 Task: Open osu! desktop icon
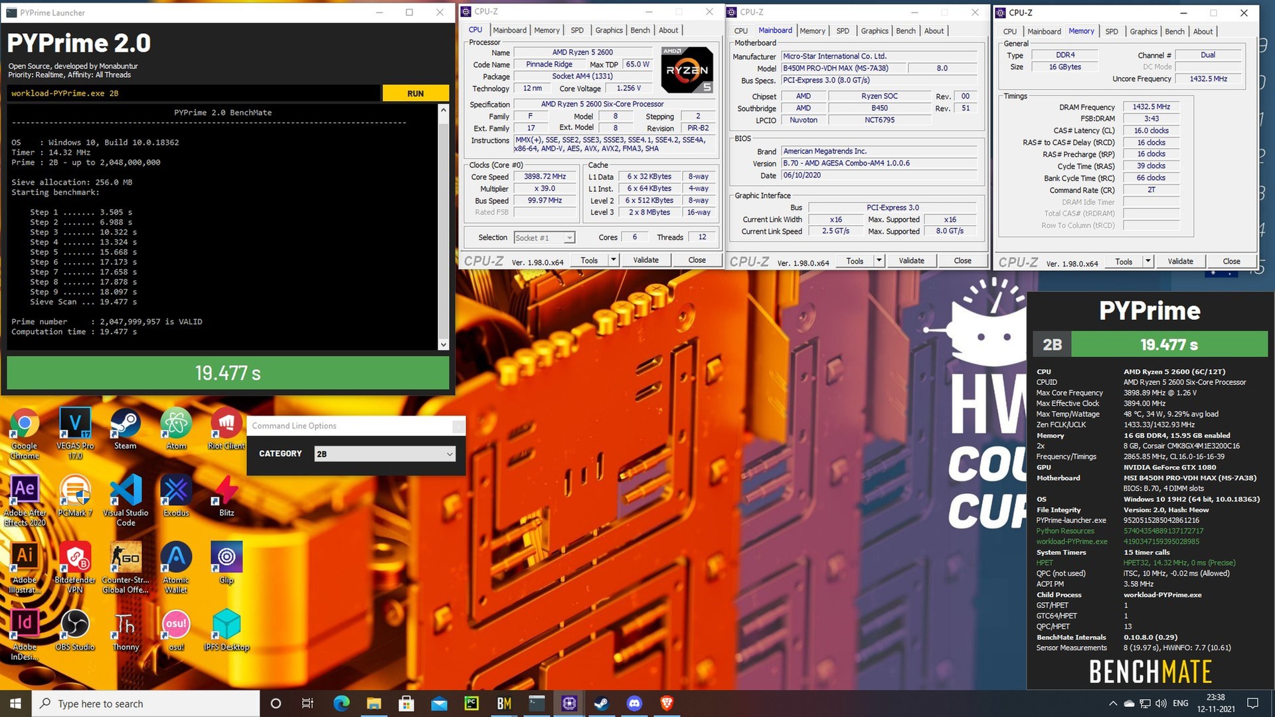pyautogui.click(x=176, y=630)
